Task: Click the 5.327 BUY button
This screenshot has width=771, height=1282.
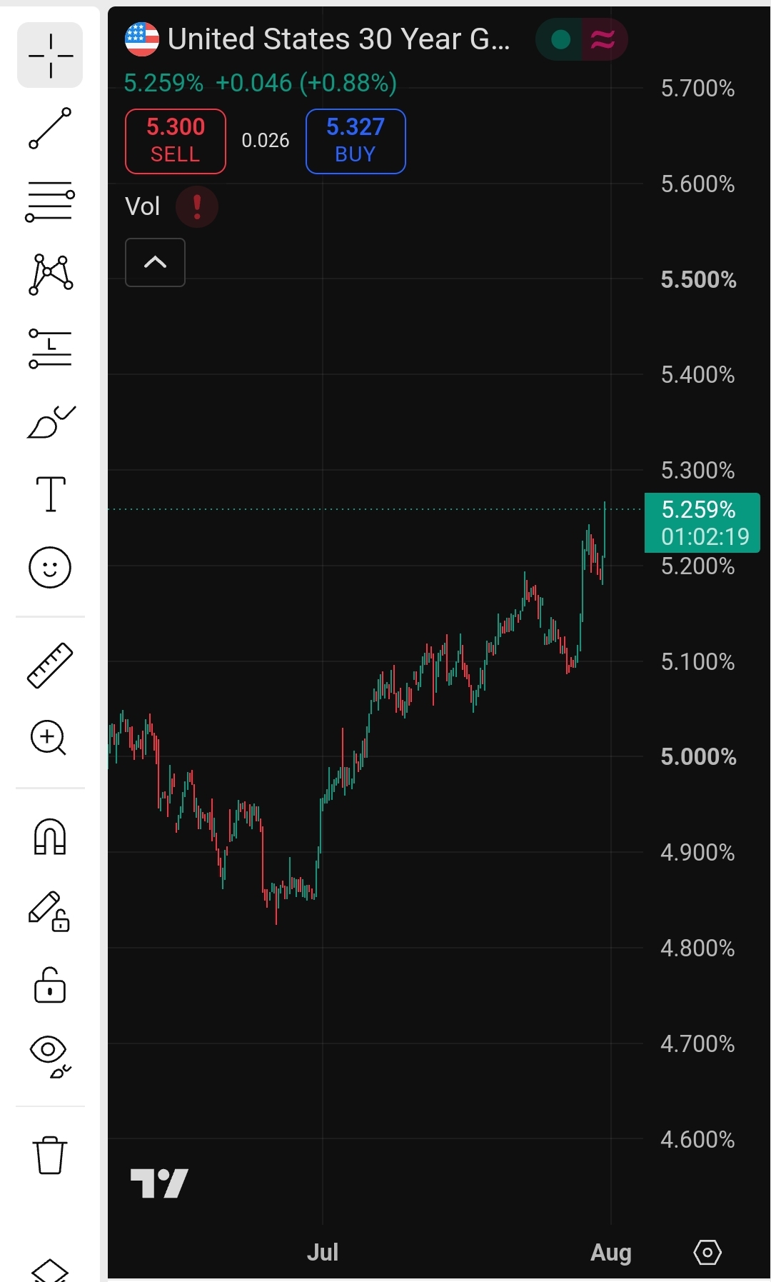Action: click(x=356, y=141)
